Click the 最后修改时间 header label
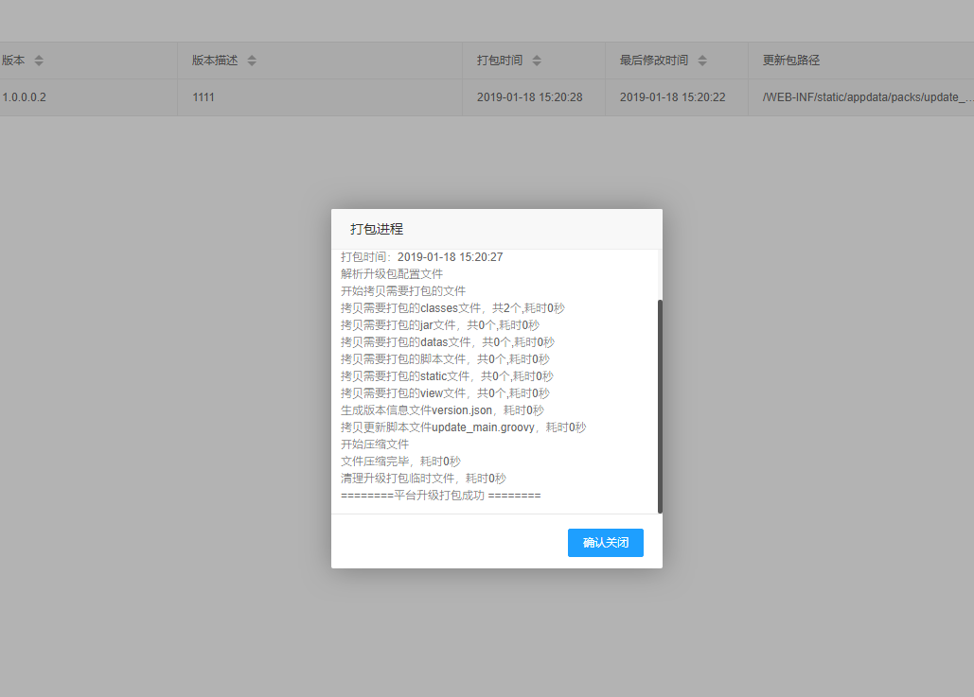The width and height of the screenshot is (974, 697). coord(654,61)
